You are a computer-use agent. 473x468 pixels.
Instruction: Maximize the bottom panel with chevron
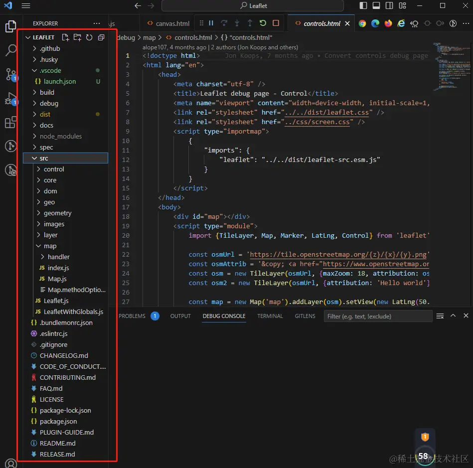[x=453, y=315]
